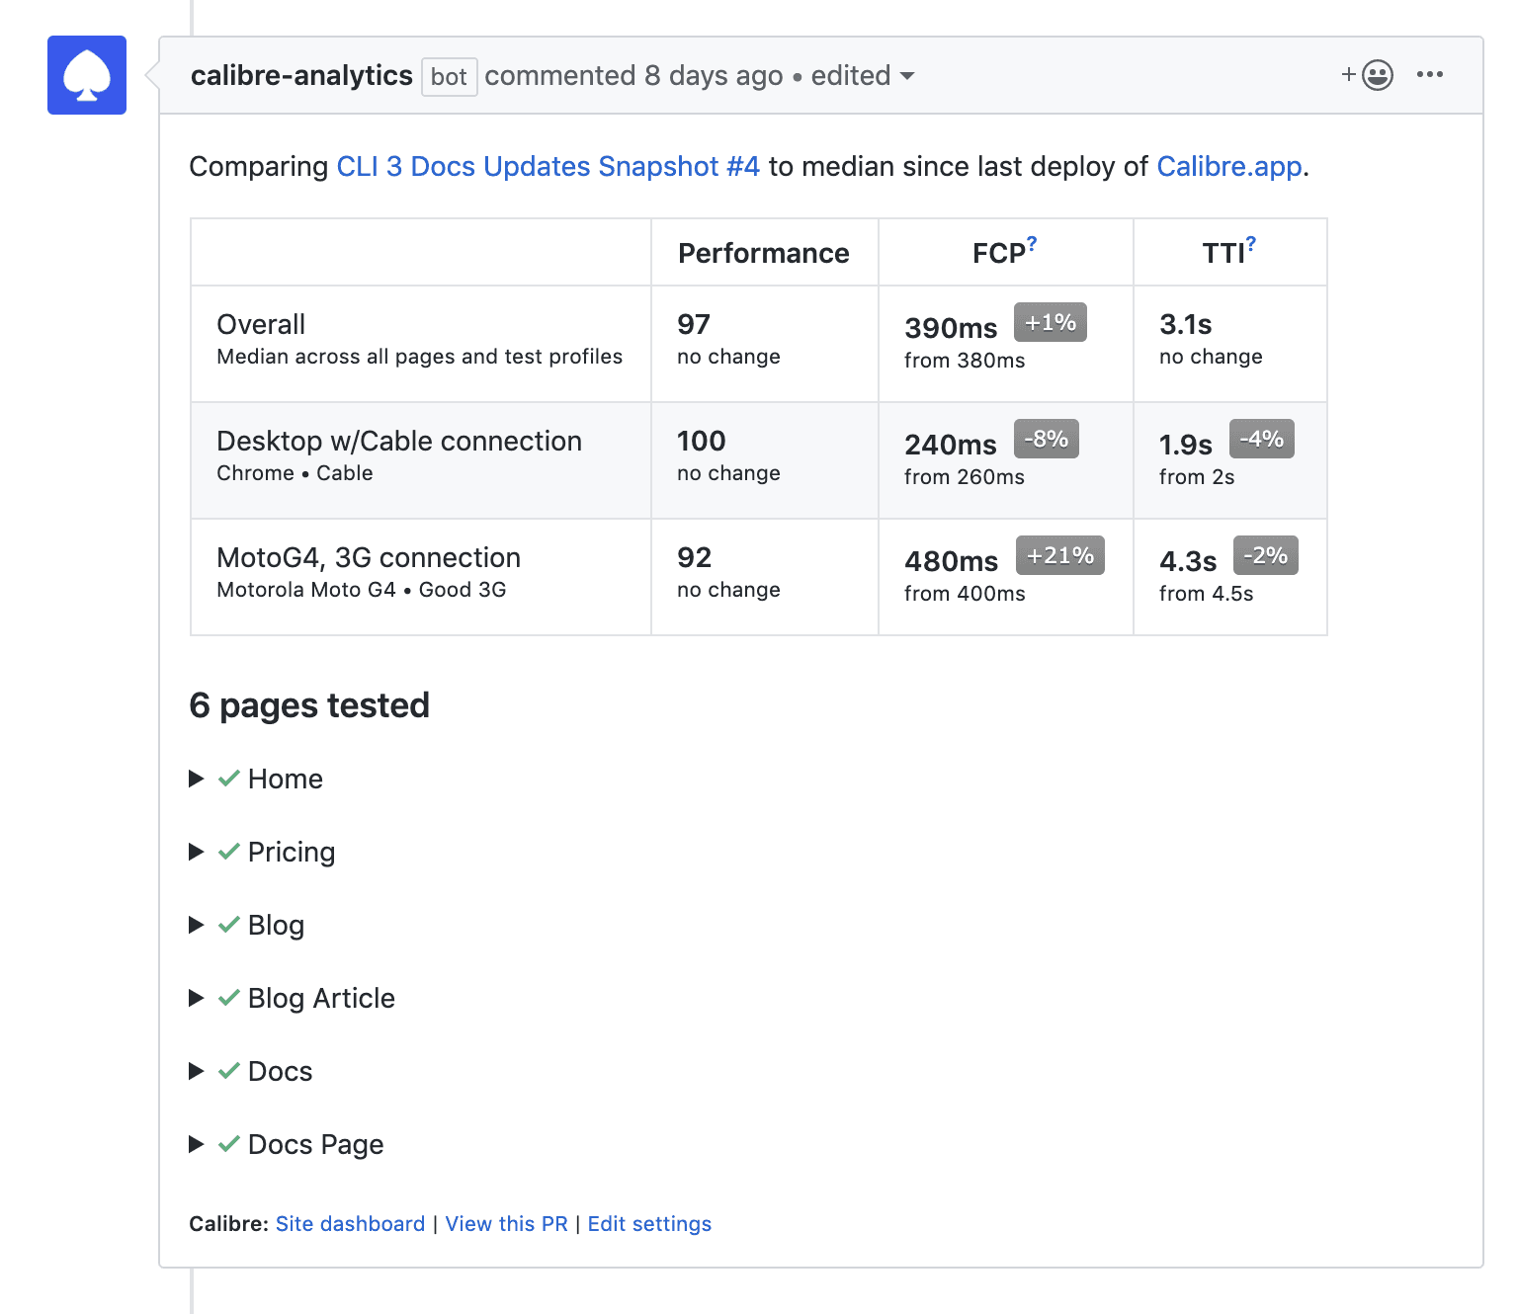1518x1314 pixels.
Task: Click the green checkmark beside Docs Page
Action: (x=227, y=1144)
